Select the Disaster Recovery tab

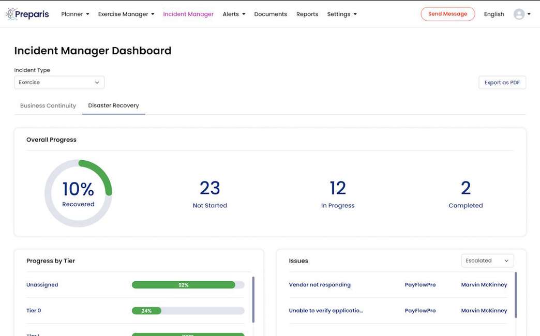(x=113, y=105)
